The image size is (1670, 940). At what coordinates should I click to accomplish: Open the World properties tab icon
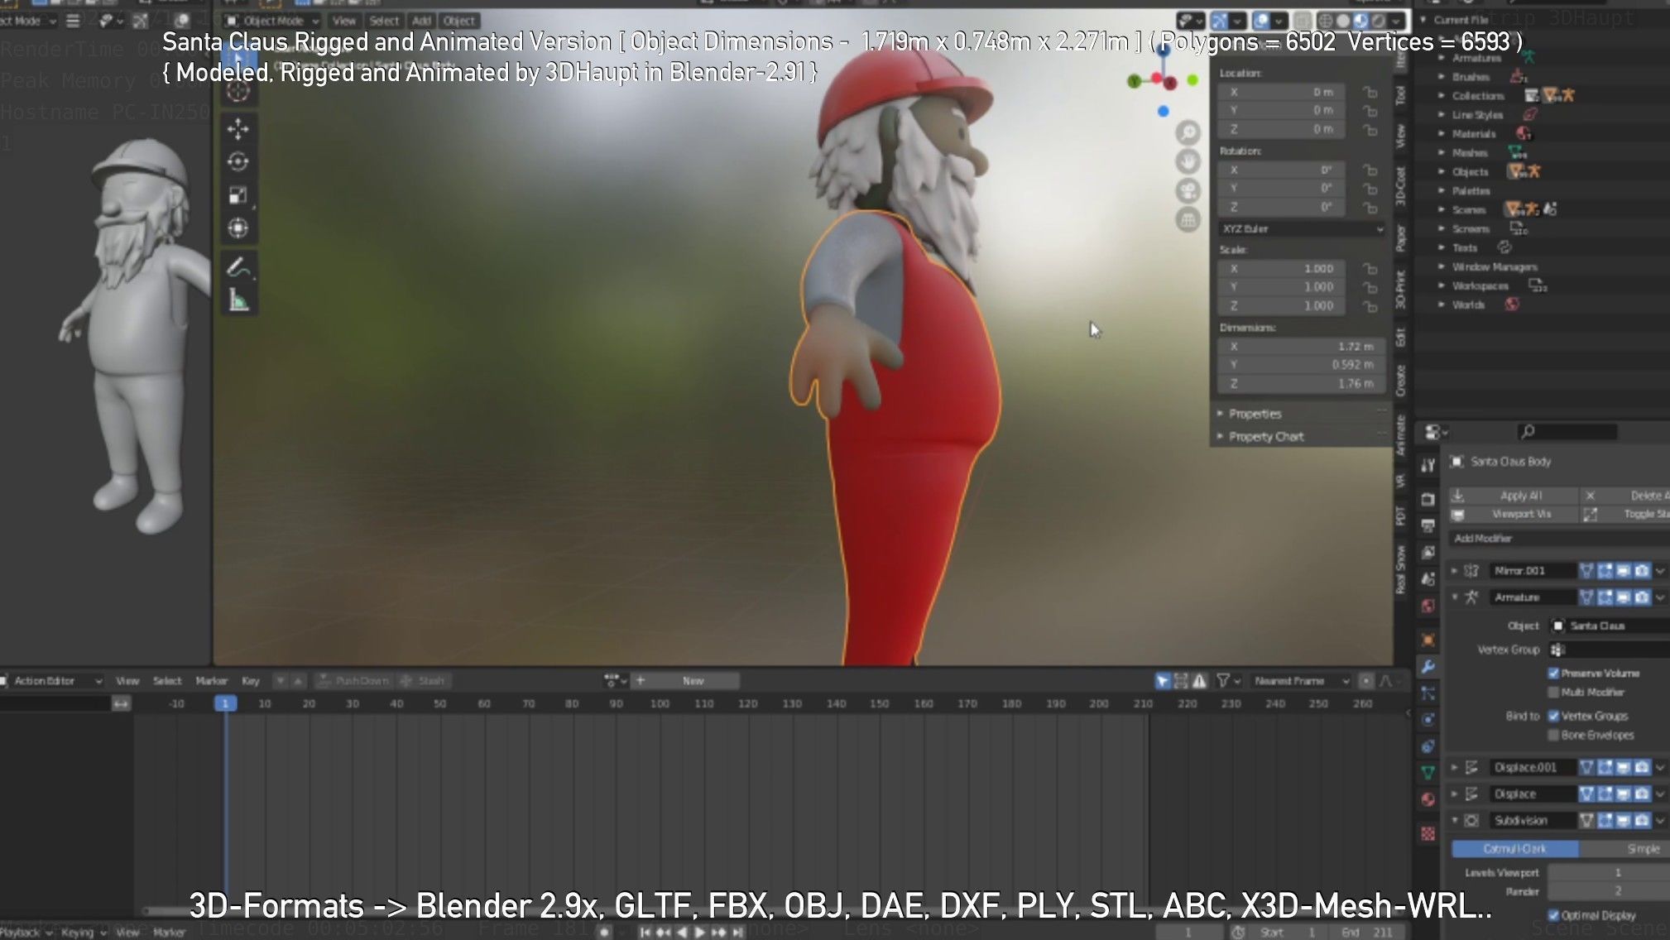point(1428,606)
